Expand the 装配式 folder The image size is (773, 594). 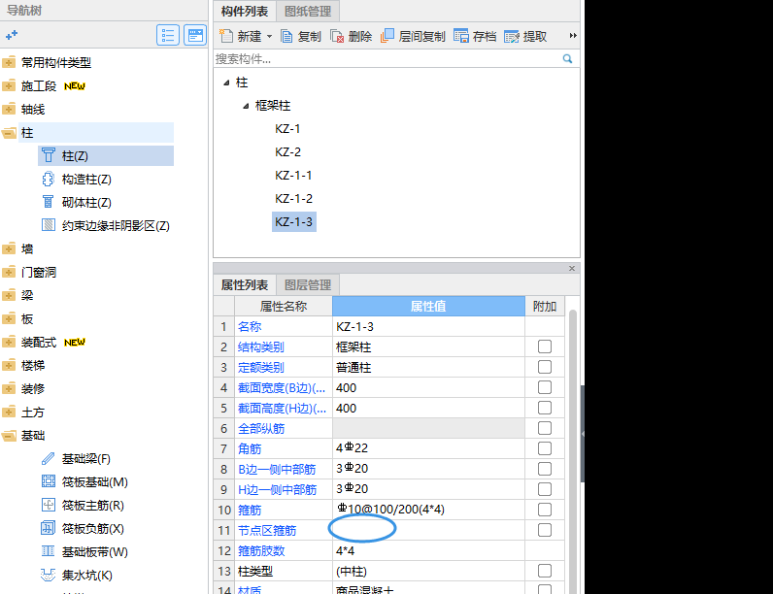coord(9,343)
